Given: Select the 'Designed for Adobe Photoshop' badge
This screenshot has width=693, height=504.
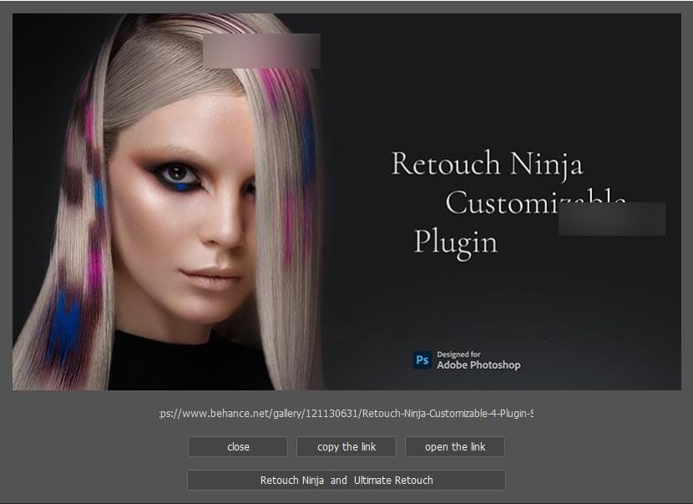Looking at the screenshot, I should point(468,359).
